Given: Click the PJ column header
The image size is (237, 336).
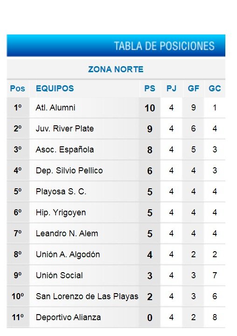Looking at the screenshot, I should [171, 88].
